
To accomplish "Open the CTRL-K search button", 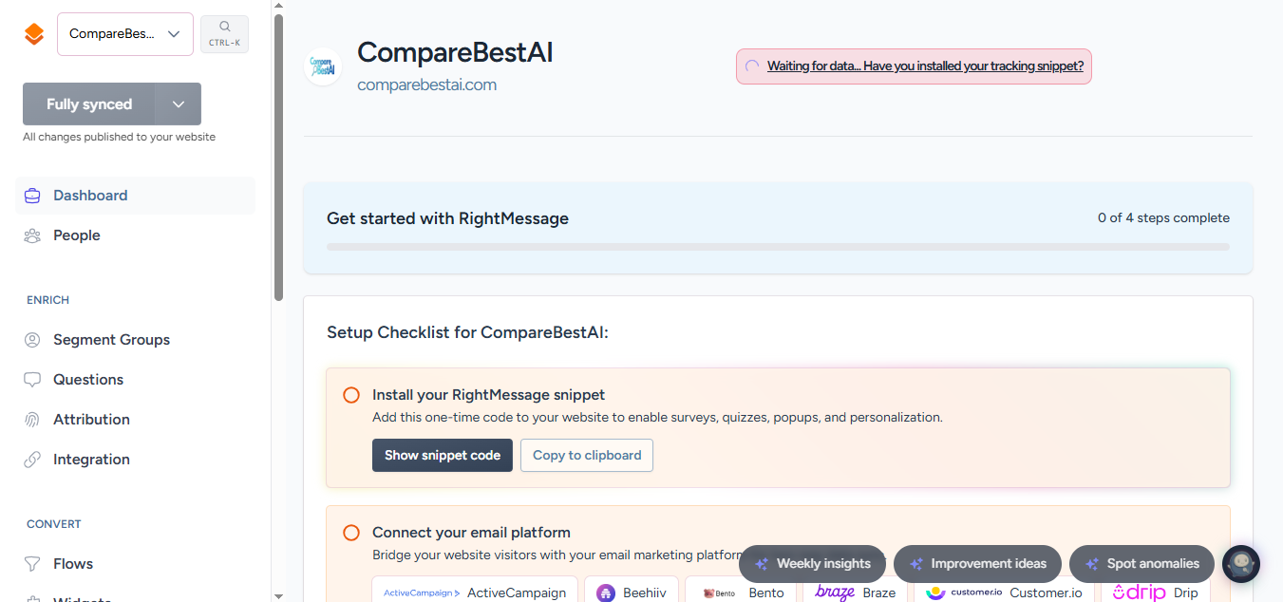I will point(224,34).
